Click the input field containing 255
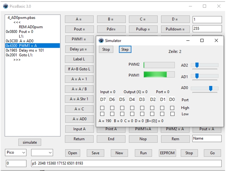The height and width of the screenshot is (171, 226). click(207, 29)
